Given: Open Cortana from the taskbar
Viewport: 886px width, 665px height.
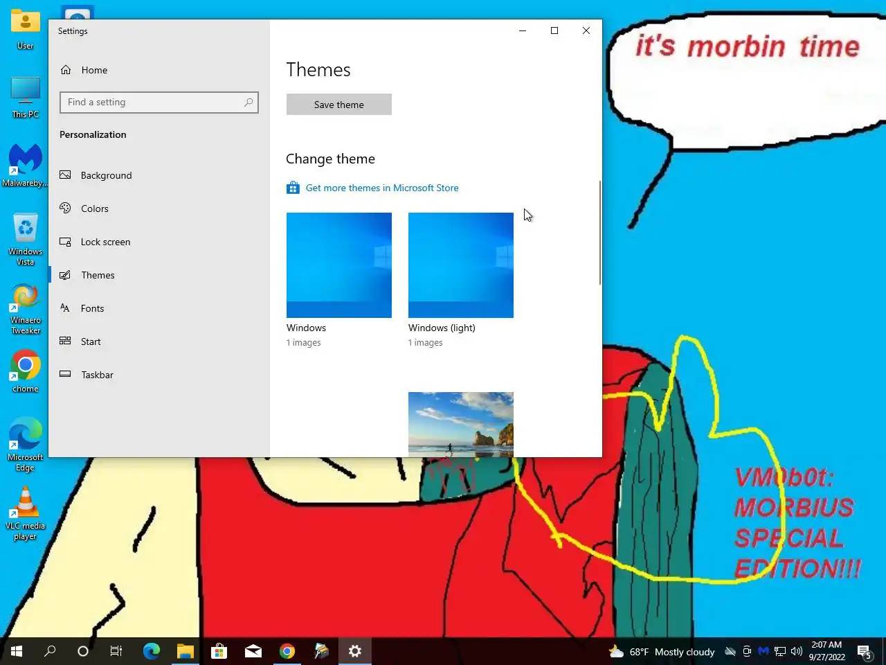Looking at the screenshot, I should click(83, 651).
